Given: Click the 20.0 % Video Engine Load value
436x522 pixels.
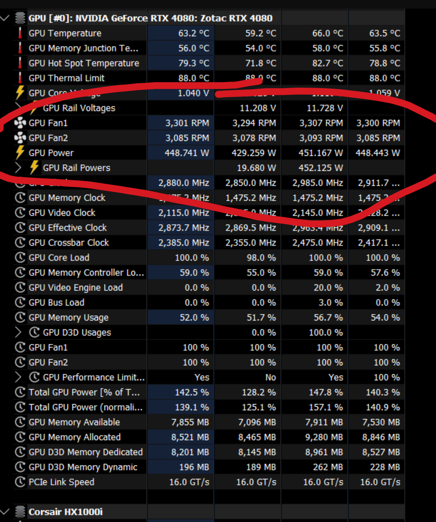Looking at the screenshot, I should click(x=328, y=287).
